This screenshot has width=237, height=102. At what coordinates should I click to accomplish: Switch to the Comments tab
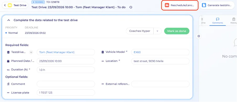[x=218, y=21]
